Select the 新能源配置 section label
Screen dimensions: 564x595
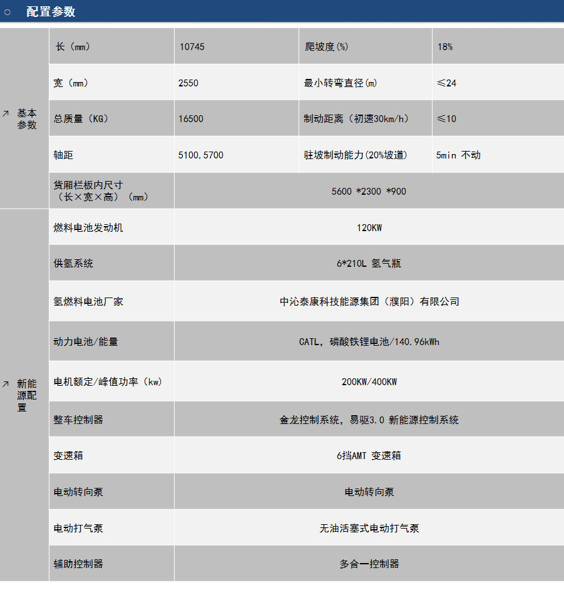[27, 395]
